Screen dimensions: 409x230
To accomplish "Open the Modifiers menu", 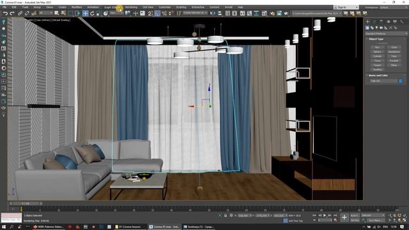I will 77,7.
